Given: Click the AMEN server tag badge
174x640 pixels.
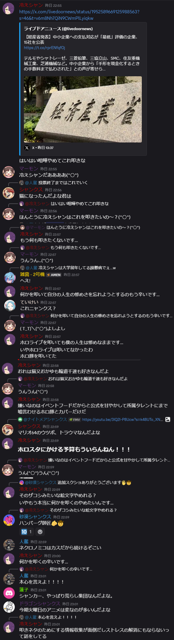Looking at the screenshot, I should click(x=53, y=275).
